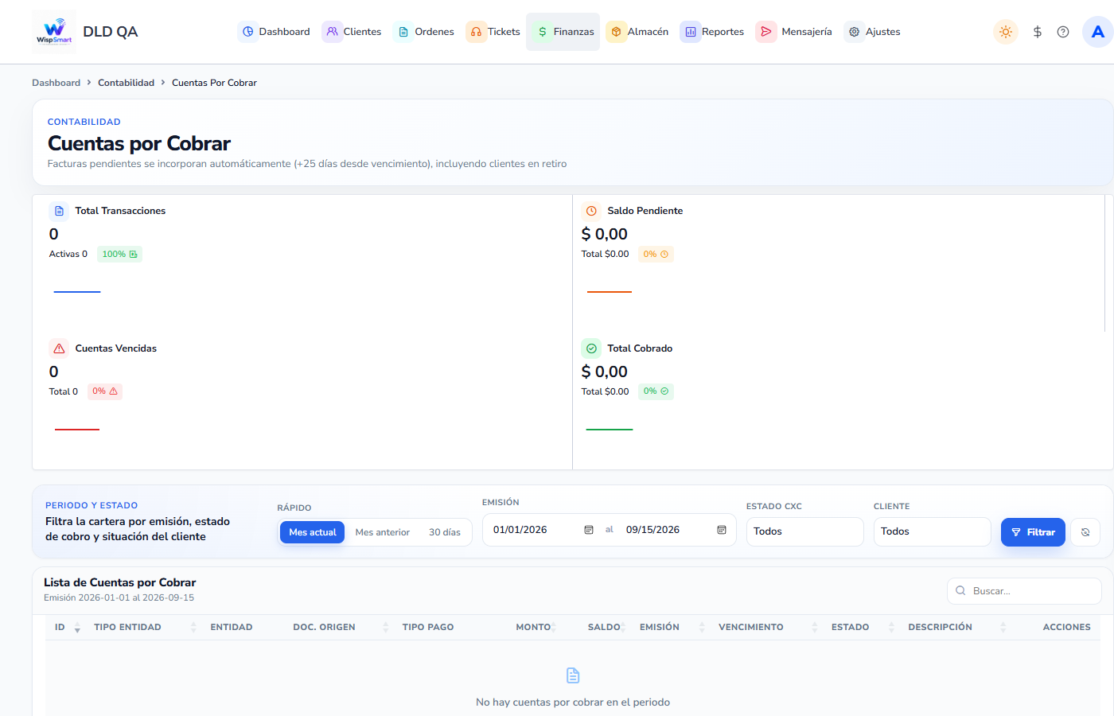The height and width of the screenshot is (716, 1114).
Task: Open the Reportes menu
Action: 714,32
